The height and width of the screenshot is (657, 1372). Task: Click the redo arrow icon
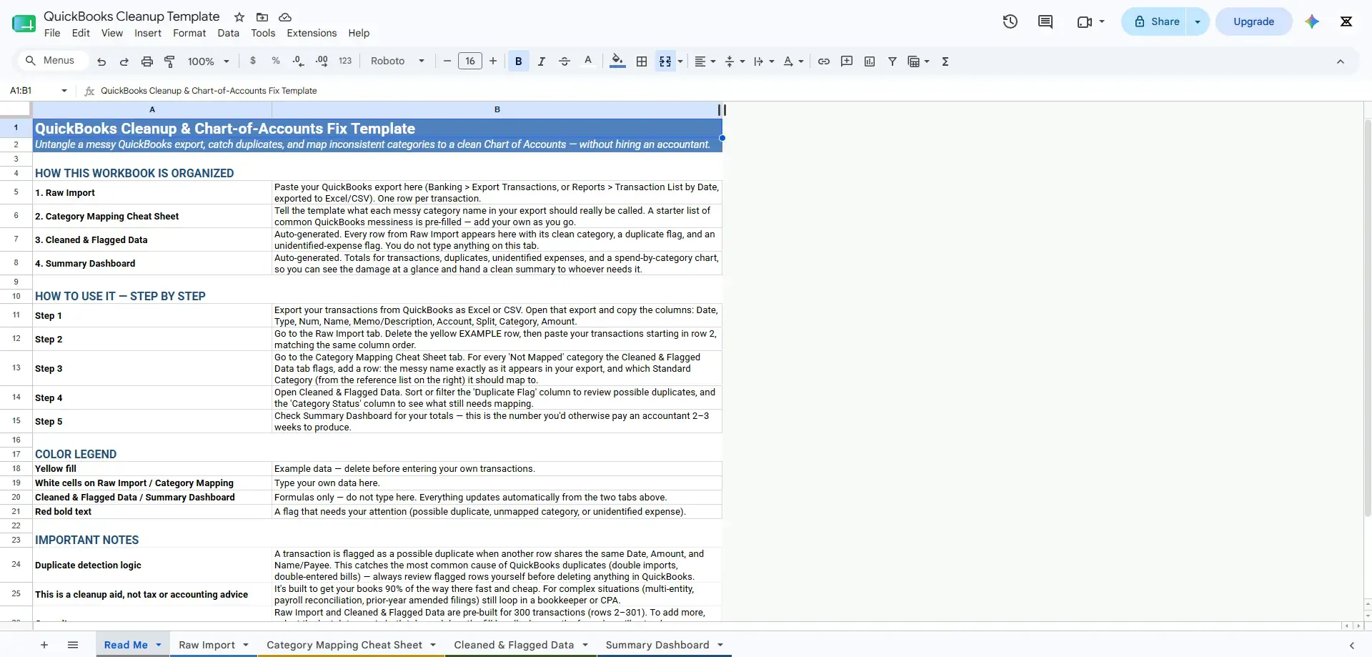click(x=124, y=61)
